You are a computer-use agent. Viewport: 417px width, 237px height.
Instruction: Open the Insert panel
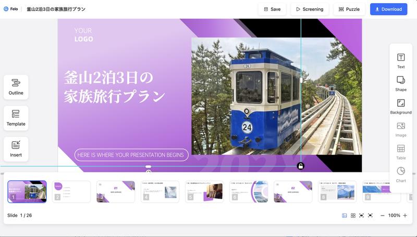[16, 149]
